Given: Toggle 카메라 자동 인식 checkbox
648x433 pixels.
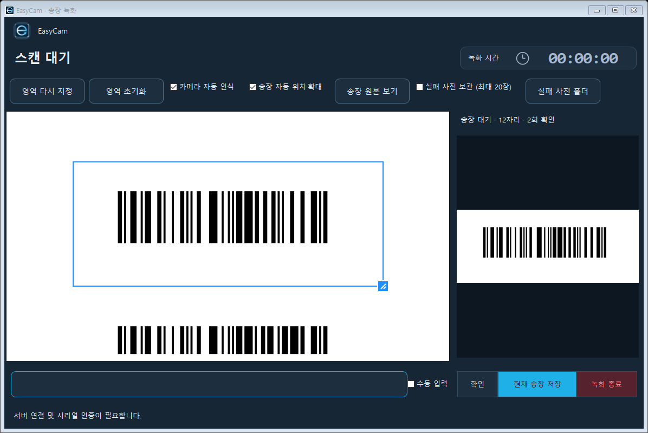Looking at the screenshot, I should coord(173,87).
